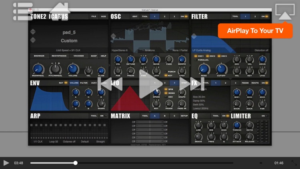Switch to oscillator tab 2
The width and height of the screenshot is (300, 169).
[x=164, y=16]
